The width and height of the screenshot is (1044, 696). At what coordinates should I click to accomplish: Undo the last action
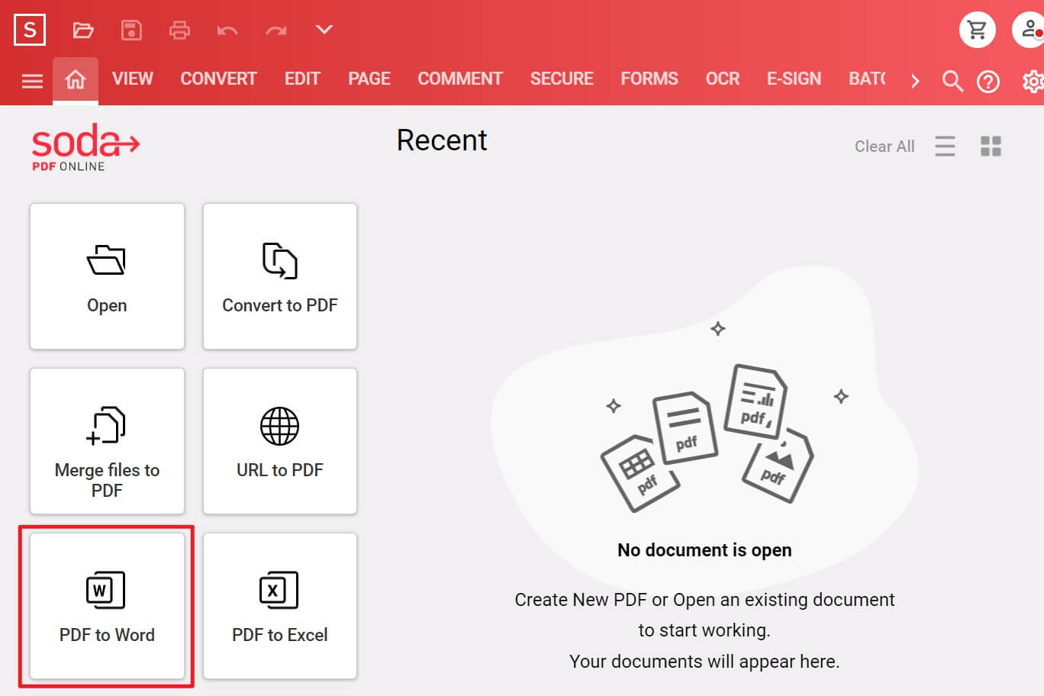227,31
